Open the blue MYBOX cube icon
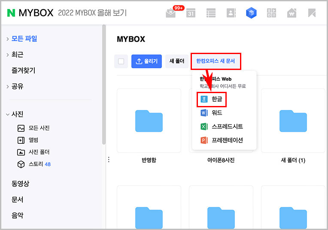The image size is (328, 230). pyautogui.click(x=251, y=13)
